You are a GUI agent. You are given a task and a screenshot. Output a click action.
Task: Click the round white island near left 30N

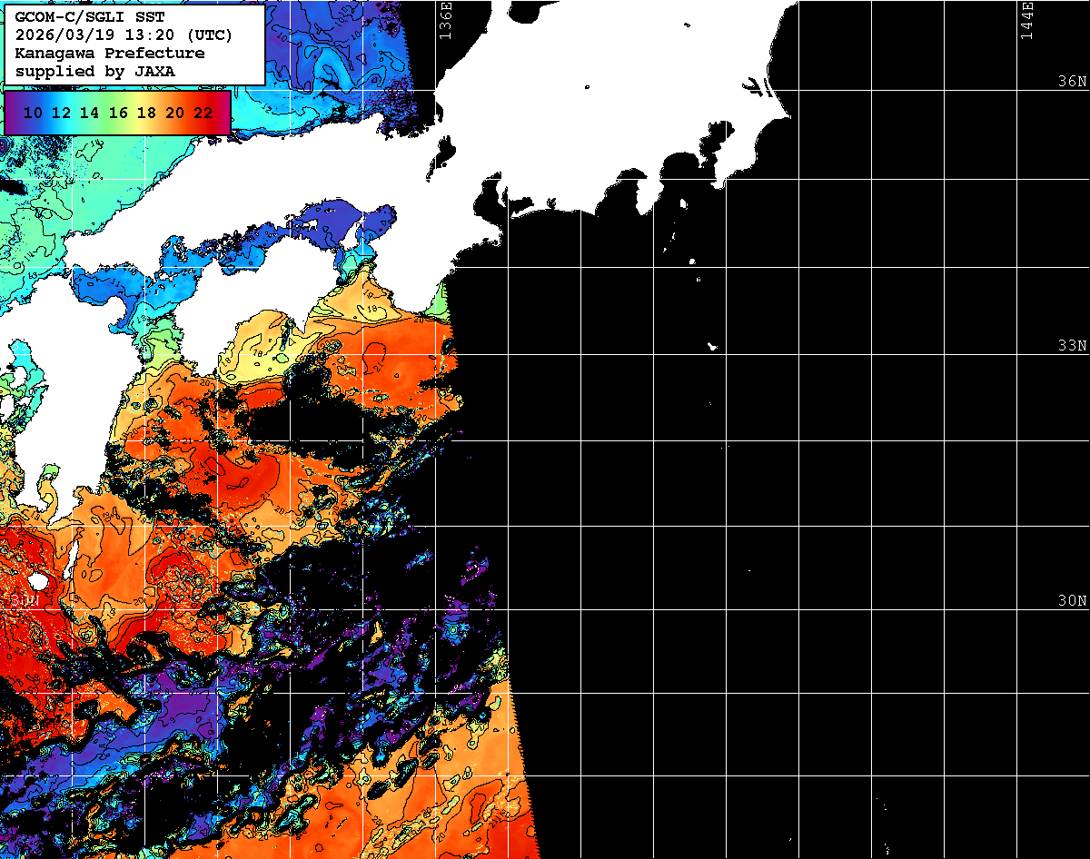(x=37, y=580)
